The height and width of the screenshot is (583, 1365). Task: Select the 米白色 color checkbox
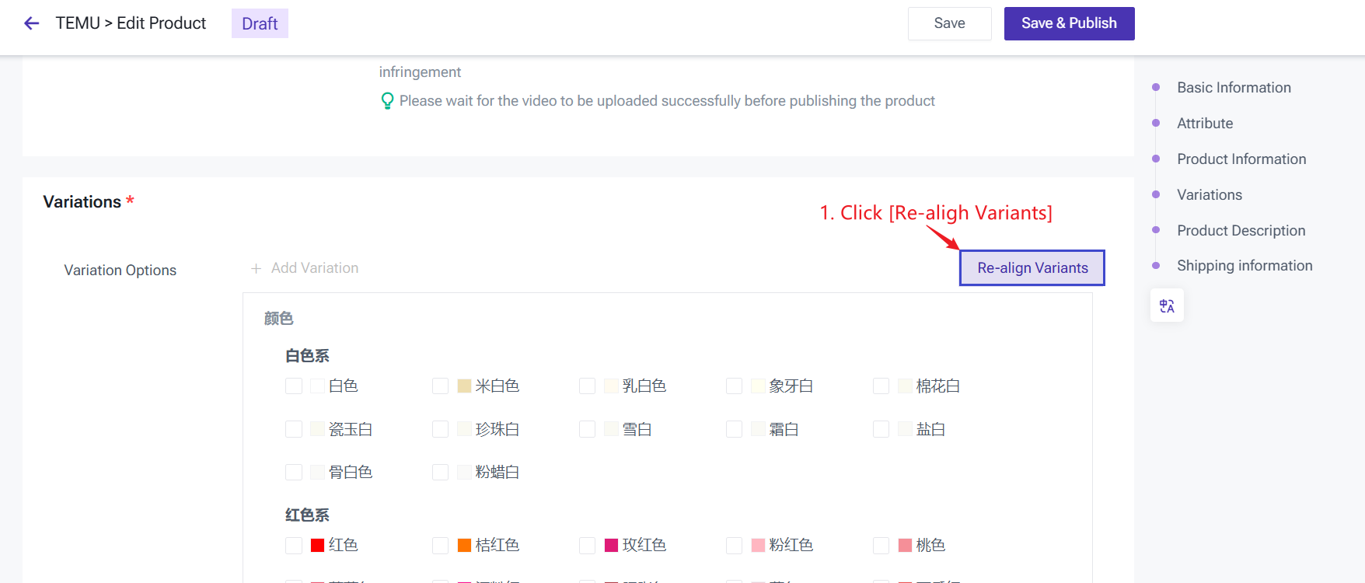pyautogui.click(x=441, y=386)
